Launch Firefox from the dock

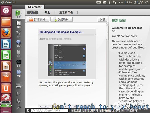(6, 33)
